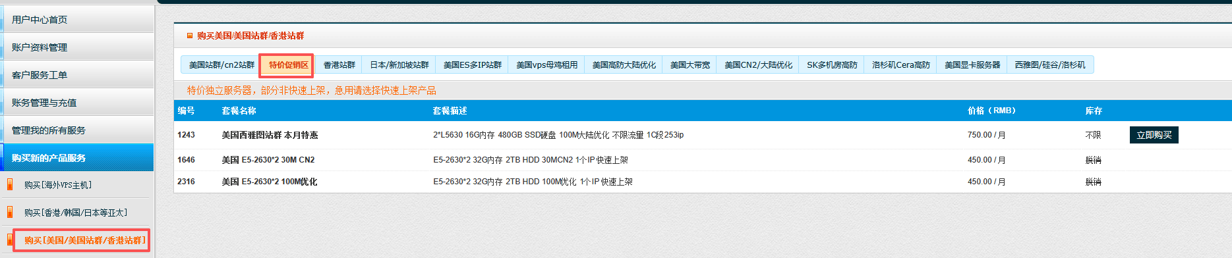Click 库存 column header
The width and height of the screenshot is (1232, 258).
click(x=1094, y=111)
